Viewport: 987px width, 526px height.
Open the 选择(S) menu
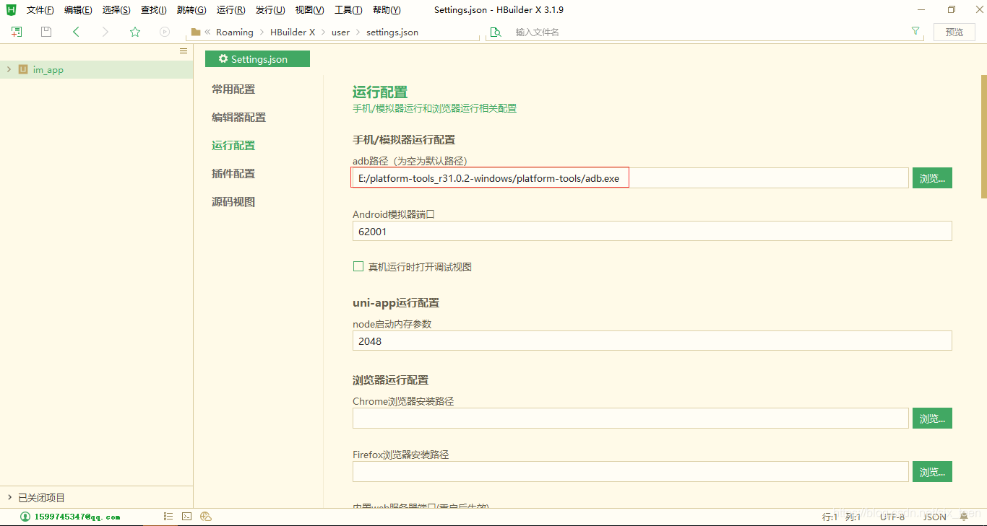coord(116,10)
